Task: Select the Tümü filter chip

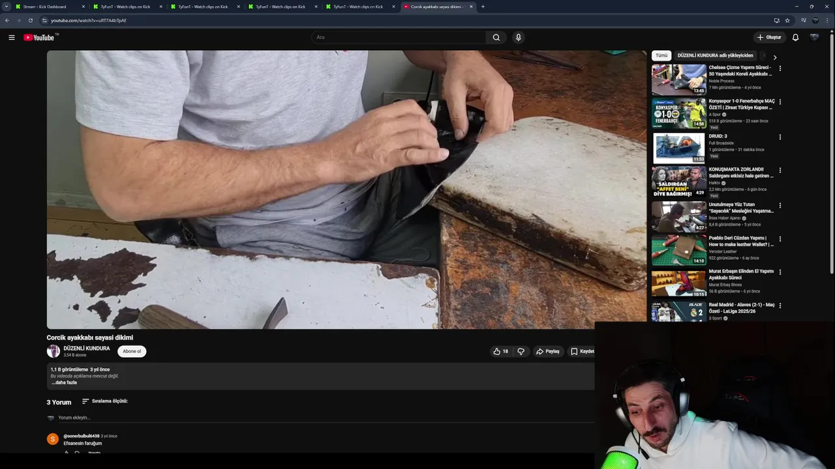Action: coord(661,55)
